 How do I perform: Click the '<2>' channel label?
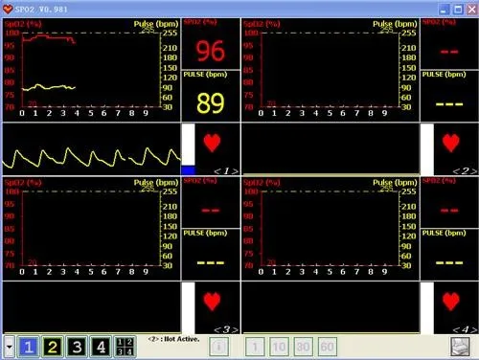465,171
